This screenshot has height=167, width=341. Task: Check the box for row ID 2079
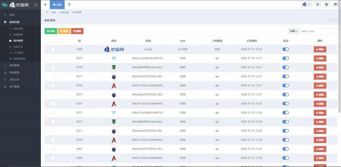(x=53, y=58)
